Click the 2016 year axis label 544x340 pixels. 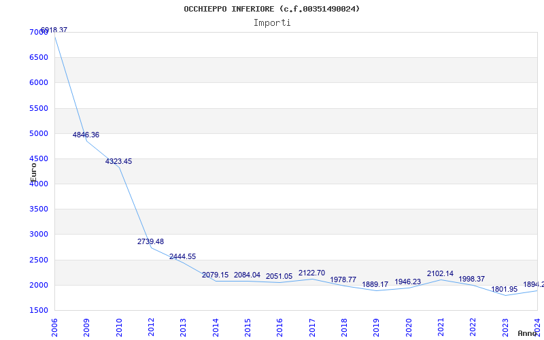coord(279,328)
